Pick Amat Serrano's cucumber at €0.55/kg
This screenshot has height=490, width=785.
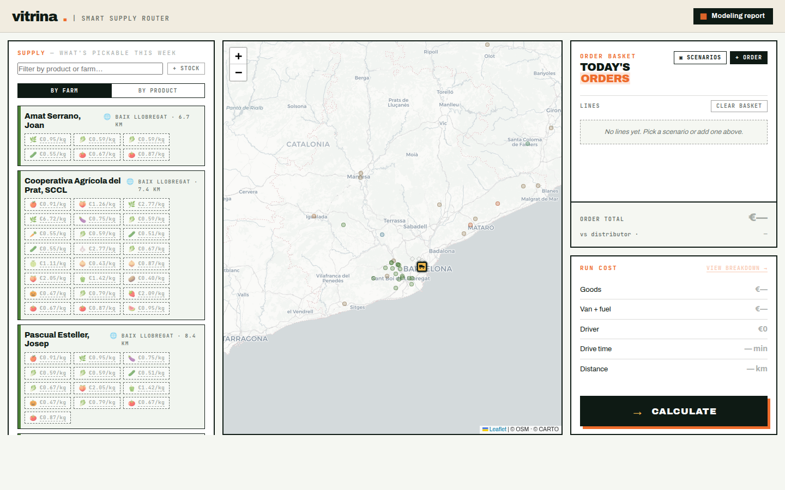[x=48, y=155]
